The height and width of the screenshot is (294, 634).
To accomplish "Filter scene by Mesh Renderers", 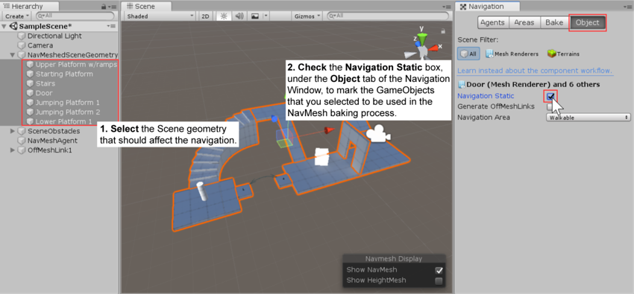I will coord(512,54).
